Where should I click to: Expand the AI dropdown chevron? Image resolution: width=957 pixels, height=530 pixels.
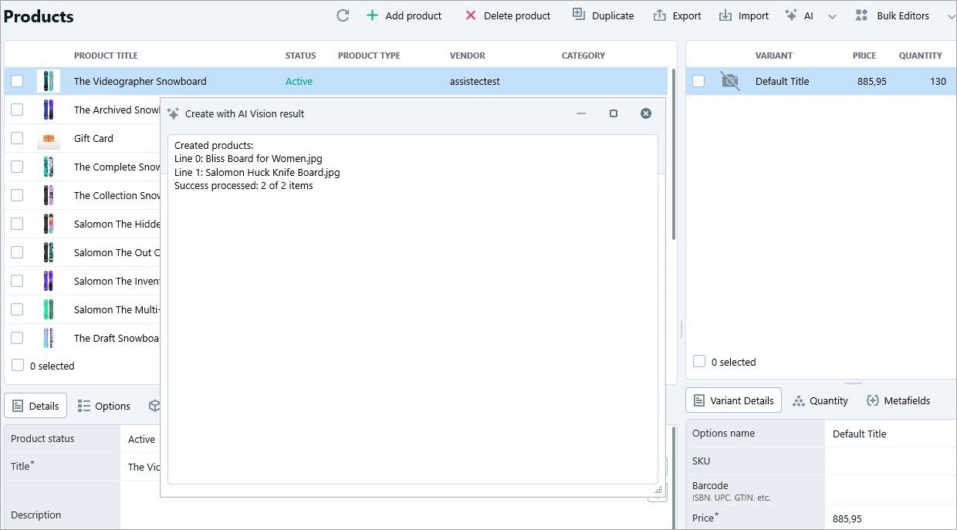coord(831,15)
